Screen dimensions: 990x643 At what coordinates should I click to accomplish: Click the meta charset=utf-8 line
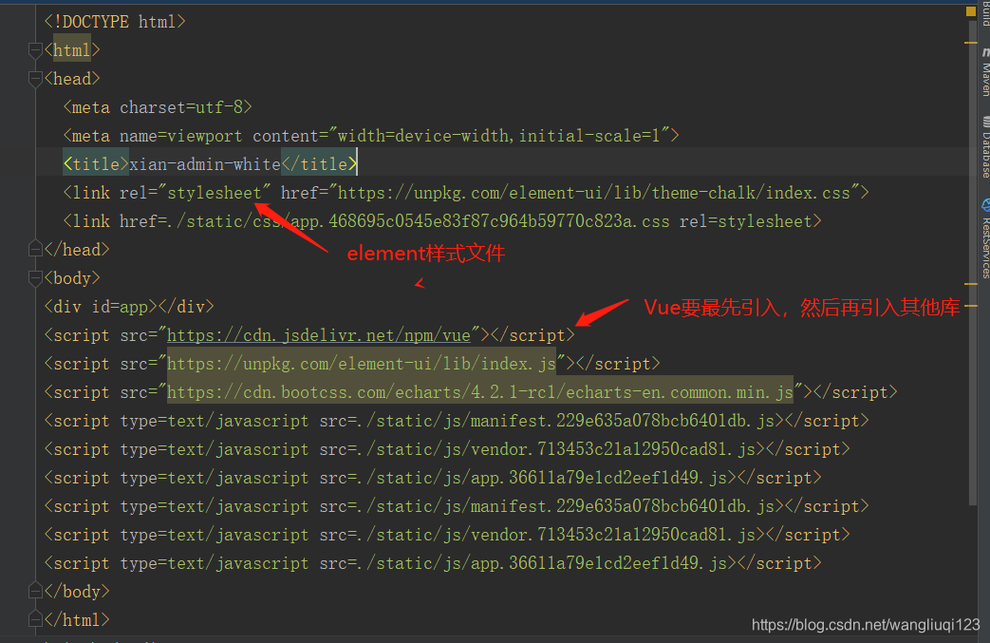[x=158, y=107]
